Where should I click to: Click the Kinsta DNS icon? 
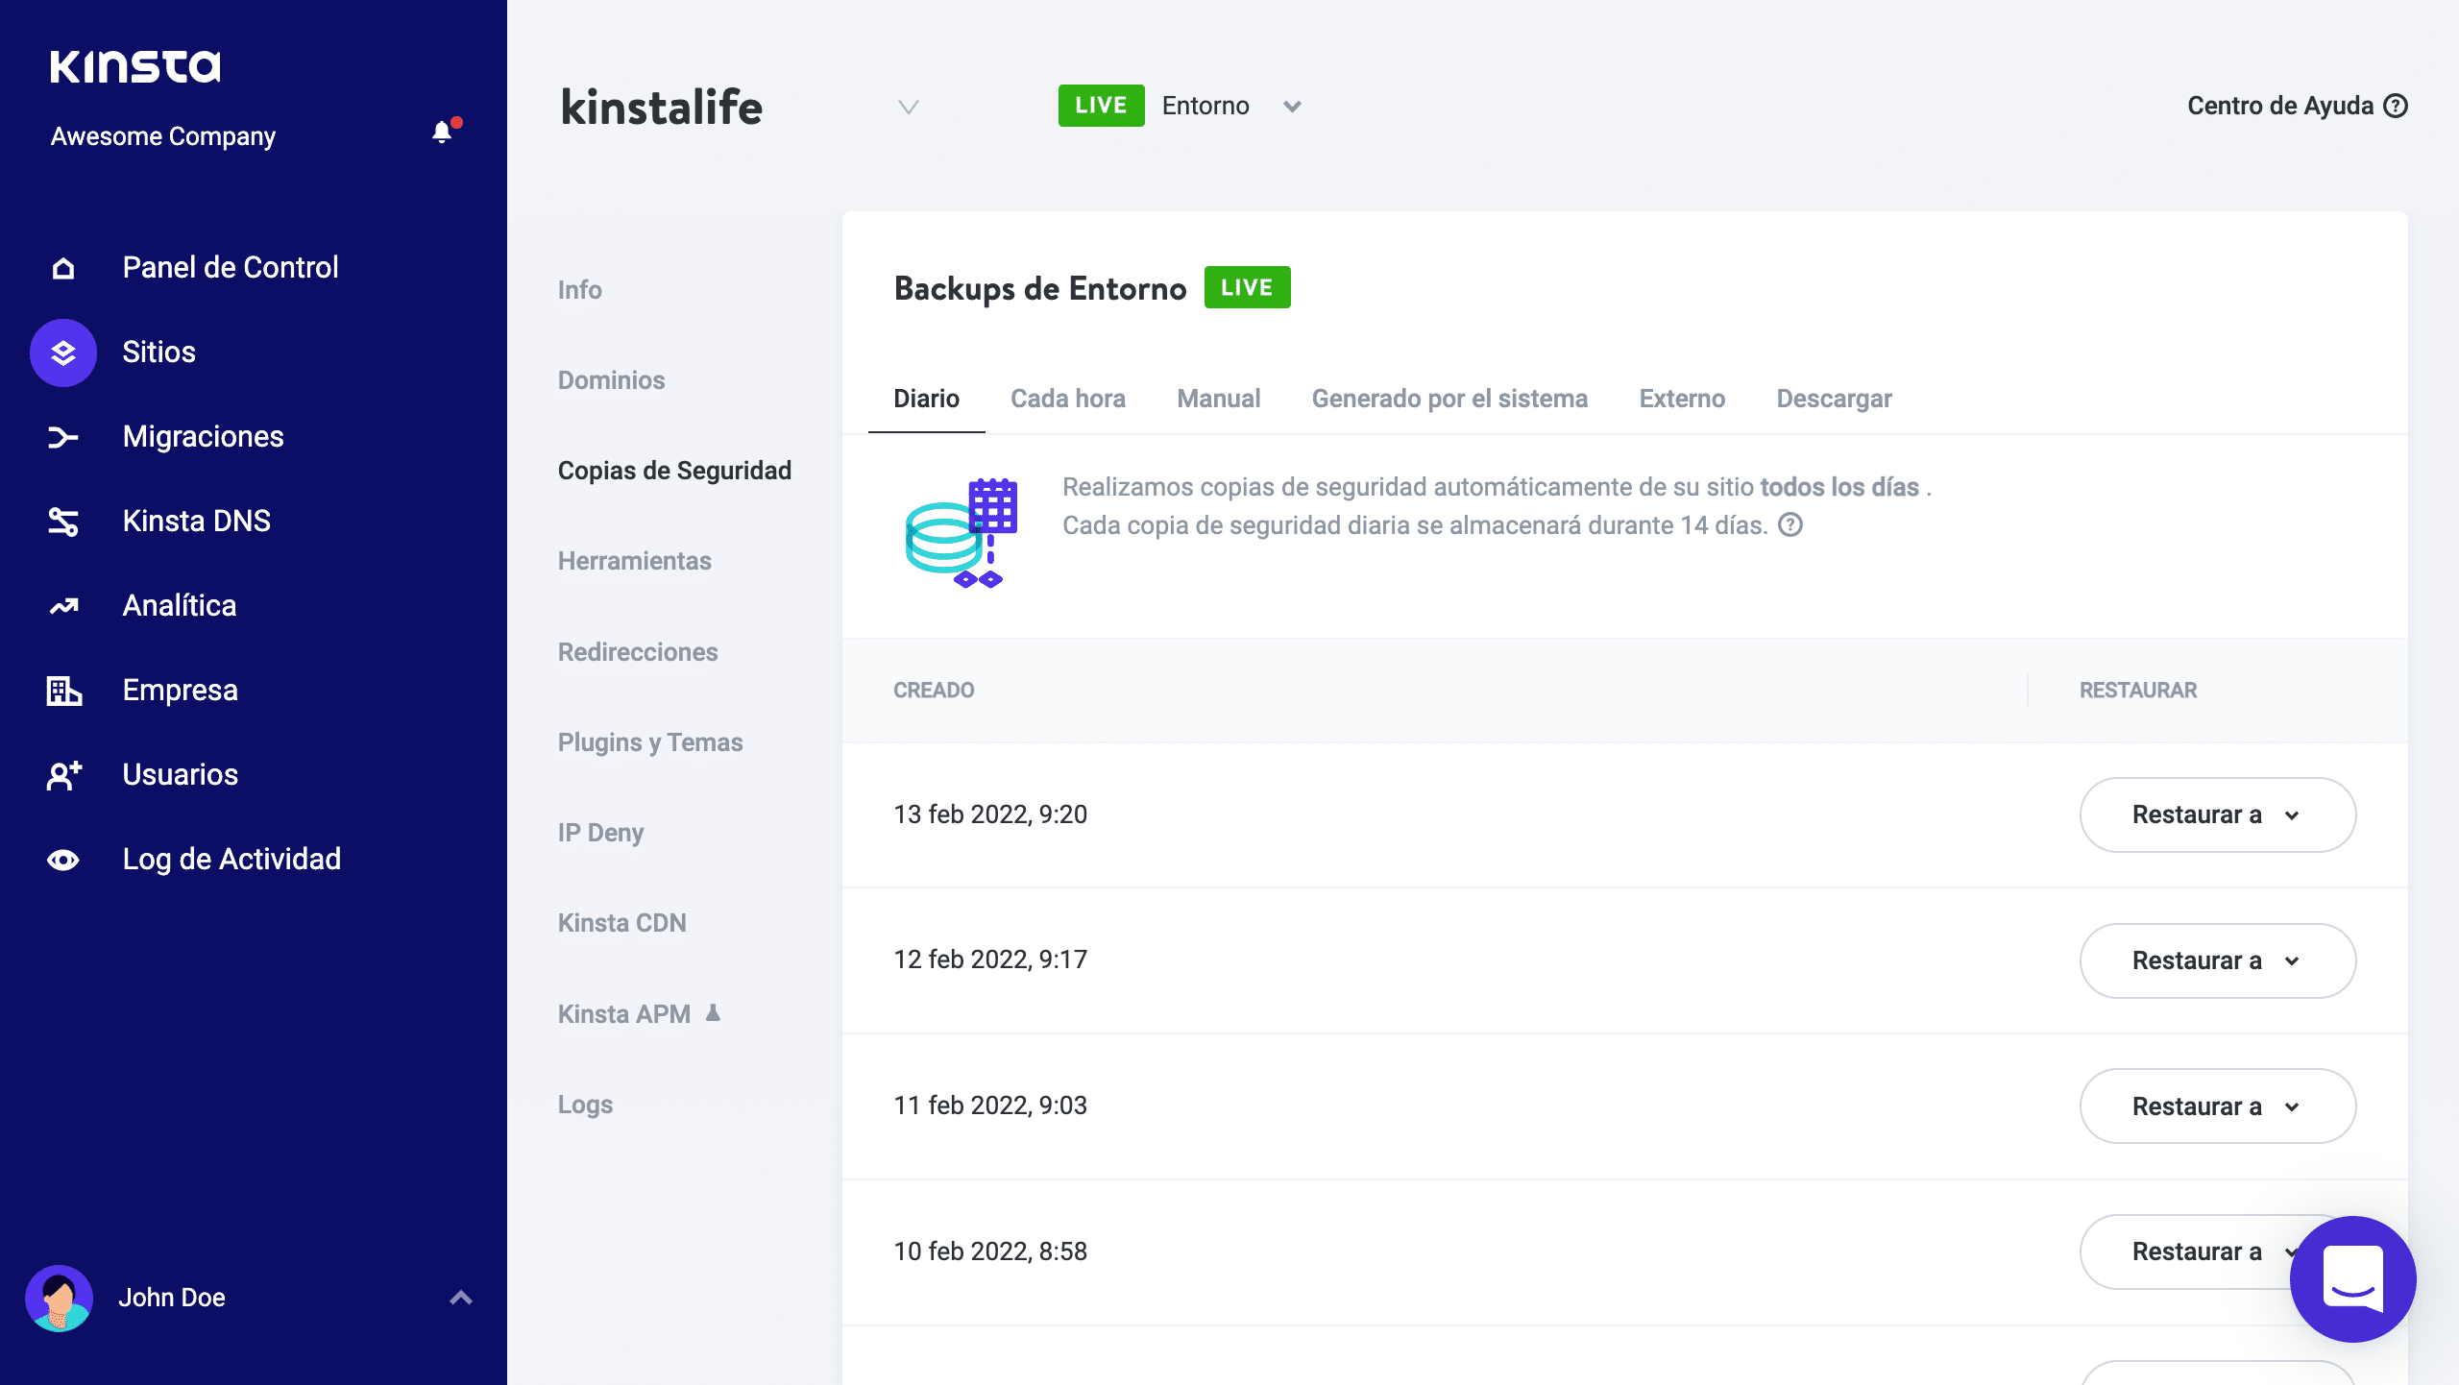(x=63, y=522)
